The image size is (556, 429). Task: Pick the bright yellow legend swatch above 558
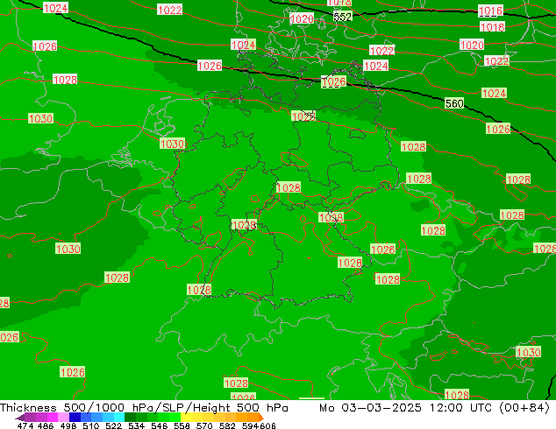(x=186, y=418)
